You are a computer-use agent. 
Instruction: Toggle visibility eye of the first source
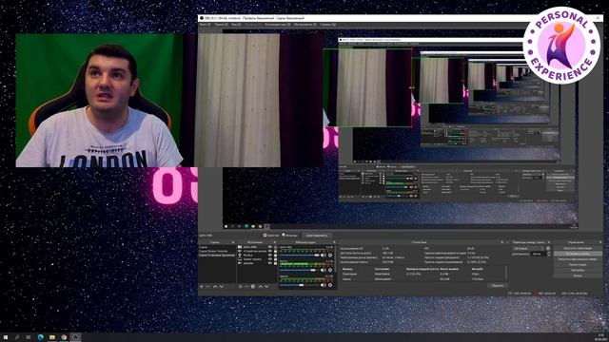[270, 247]
